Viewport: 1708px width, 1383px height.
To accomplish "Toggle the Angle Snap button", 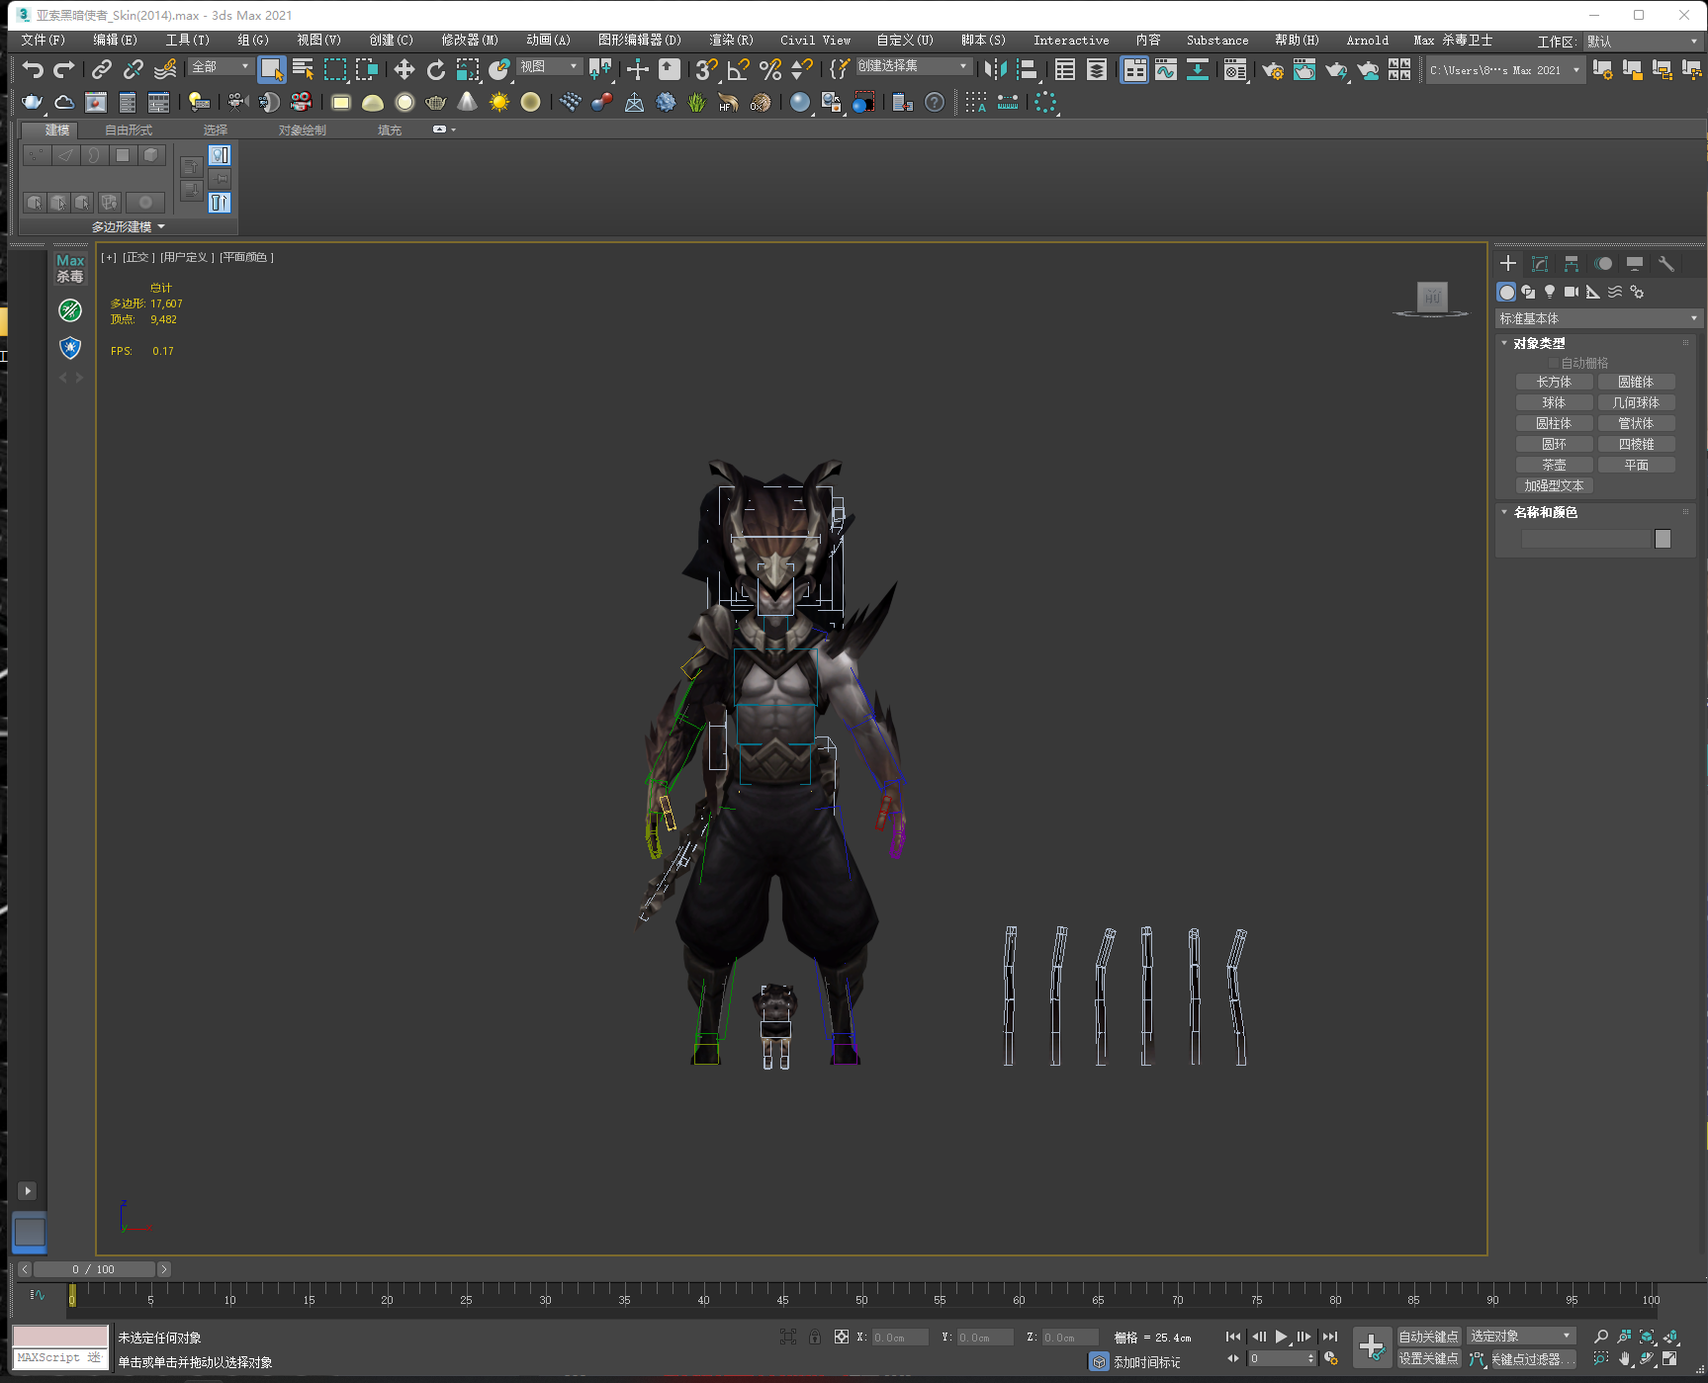I will 738,69.
